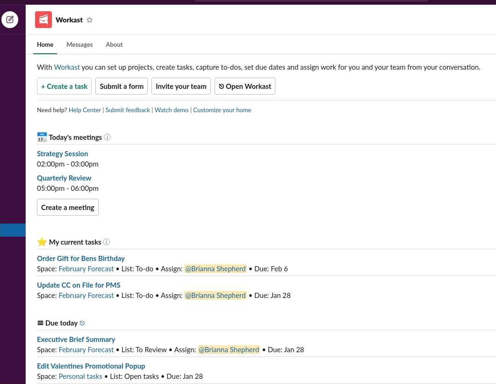Click Invite your team button
Image resolution: width=496 pixels, height=384 pixels.
click(x=181, y=86)
